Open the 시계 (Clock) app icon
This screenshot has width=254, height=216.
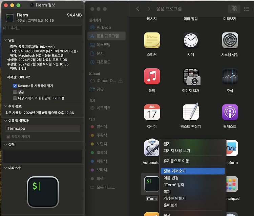click(191, 40)
